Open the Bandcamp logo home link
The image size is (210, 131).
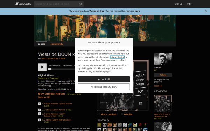[x=23, y=4]
